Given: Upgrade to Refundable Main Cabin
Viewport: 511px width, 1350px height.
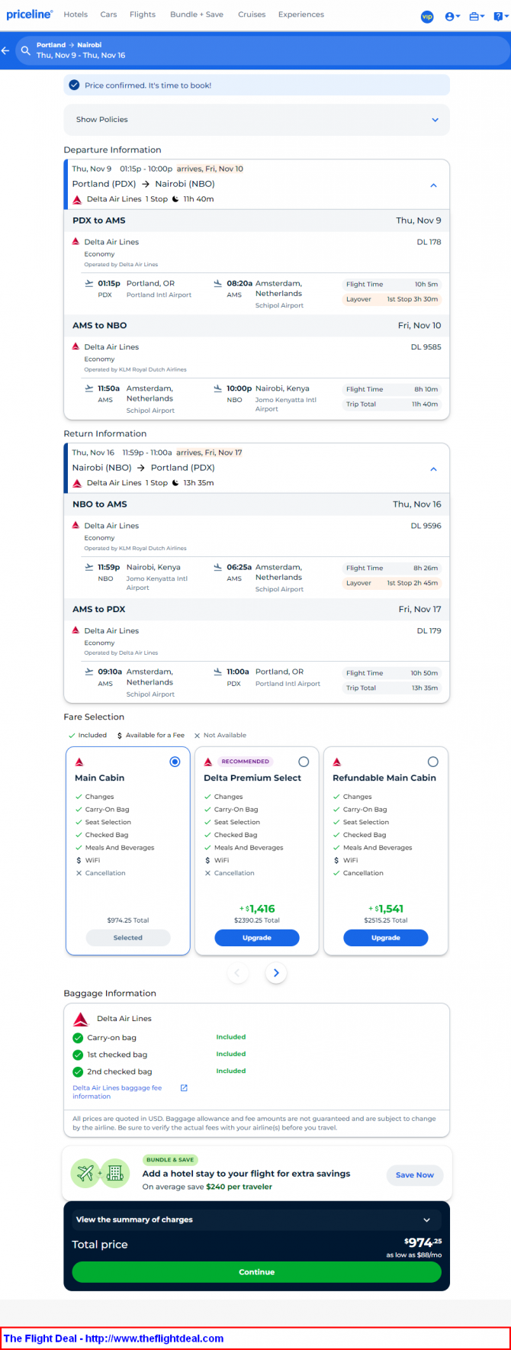Looking at the screenshot, I should coord(386,938).
